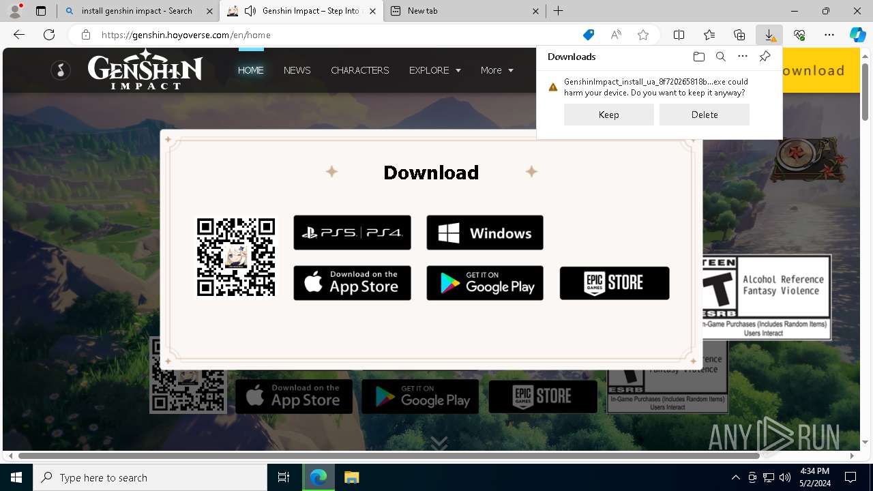Open the tab actions menu icon

(41, 11)
